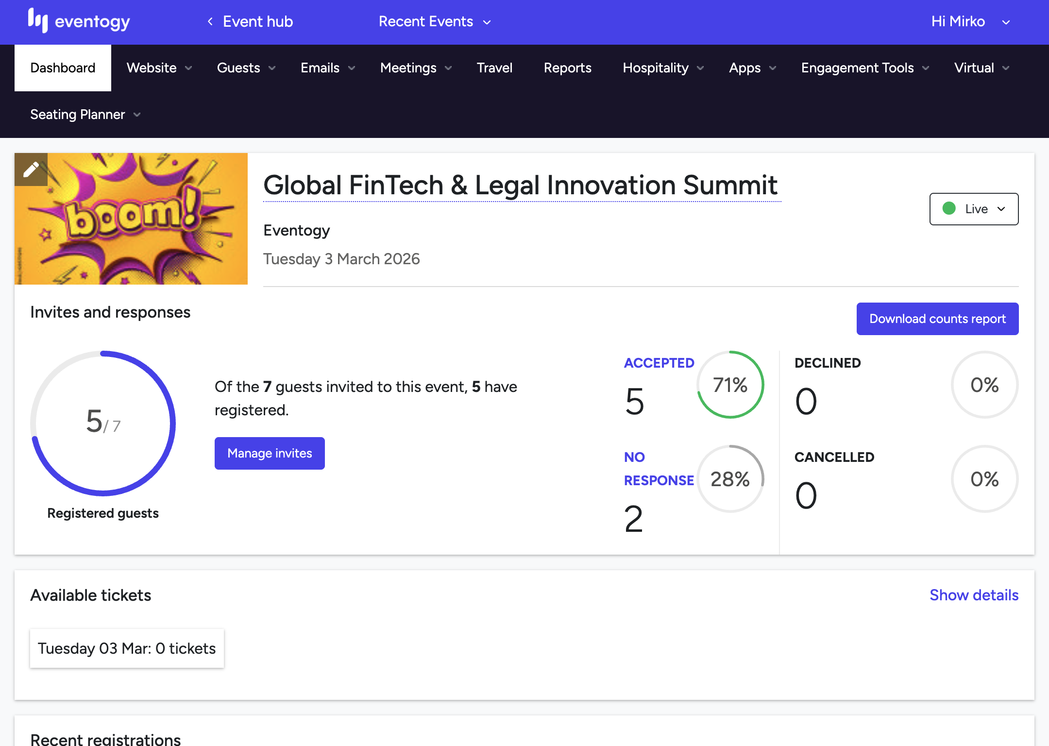Click the Show details link
Screen dimensions: 1049x746
[974, 595]
